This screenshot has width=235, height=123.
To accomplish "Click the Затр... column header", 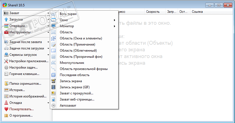I will point(172,12).
